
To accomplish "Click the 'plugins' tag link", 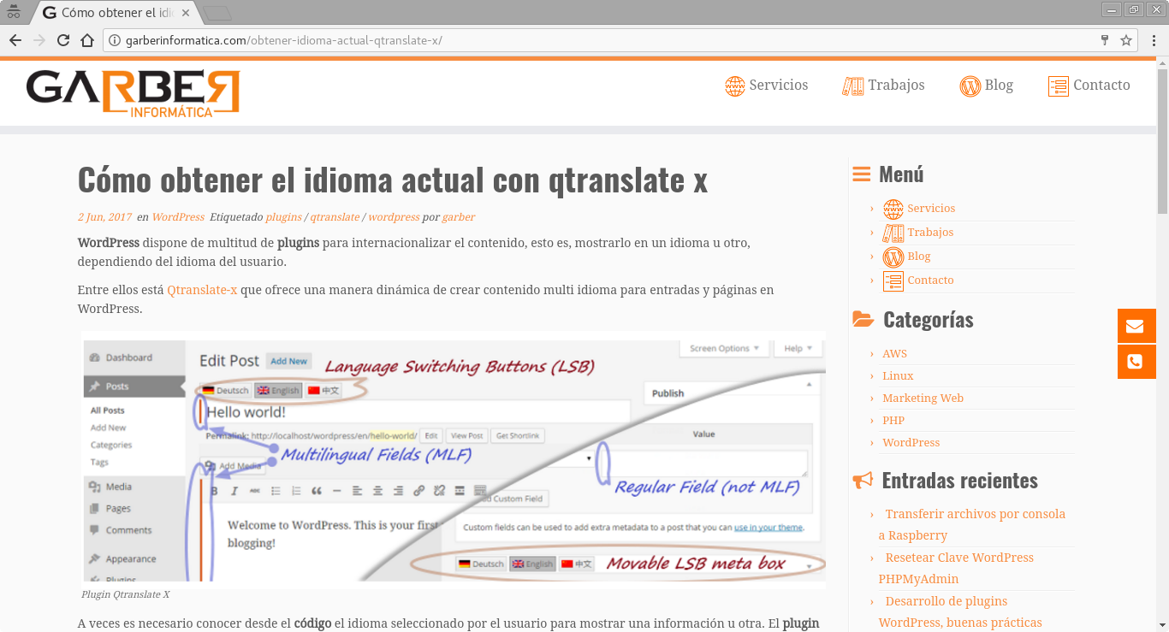I will click(x=283, y=217).
